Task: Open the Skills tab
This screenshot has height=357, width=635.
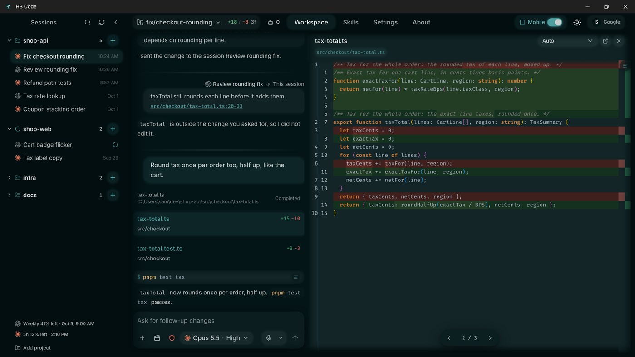Action: [x=351, y=22]
